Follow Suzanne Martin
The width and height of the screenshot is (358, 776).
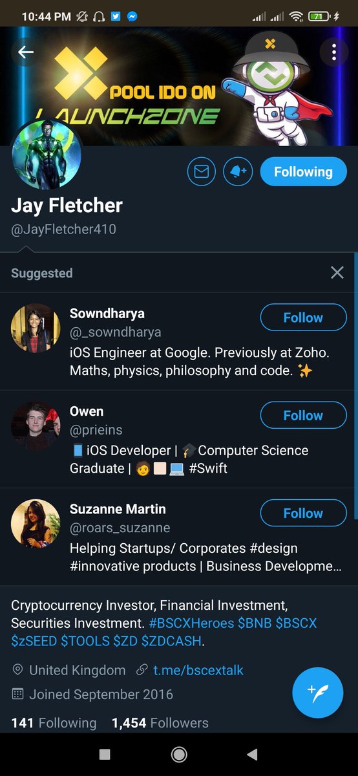(303, 513)
